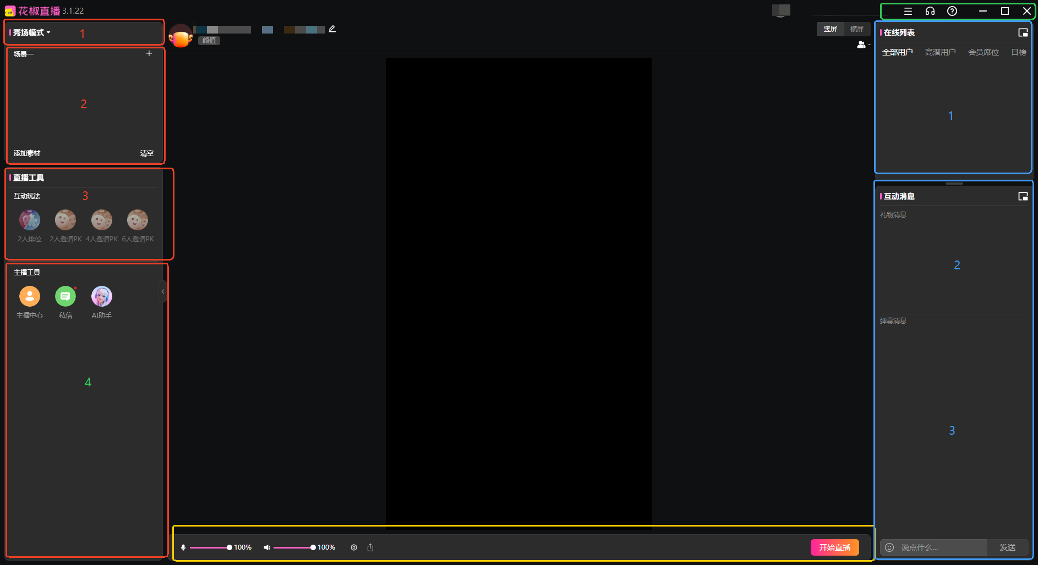Open the headphone customer service icon

[930, 11]
